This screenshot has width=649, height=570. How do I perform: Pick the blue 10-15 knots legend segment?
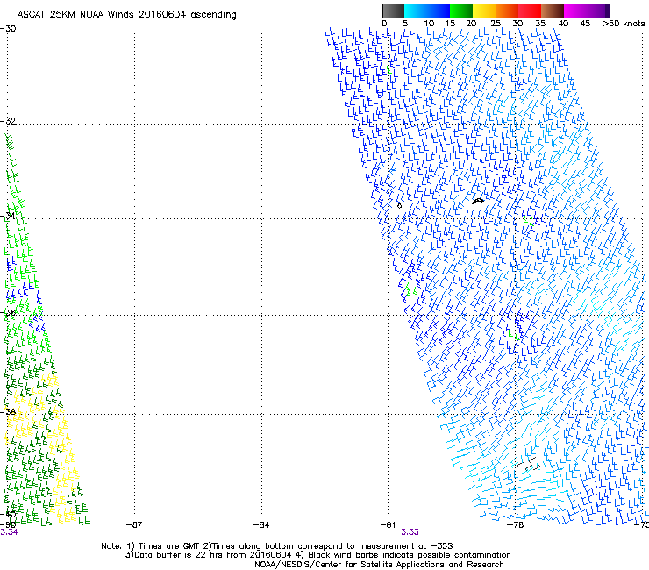(x=439, y=11)
